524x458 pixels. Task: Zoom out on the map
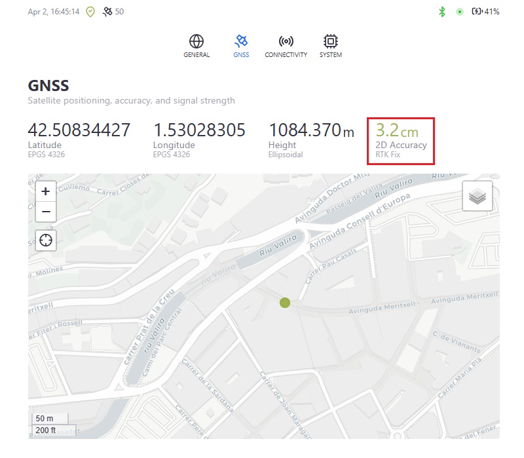click(45, 212)
